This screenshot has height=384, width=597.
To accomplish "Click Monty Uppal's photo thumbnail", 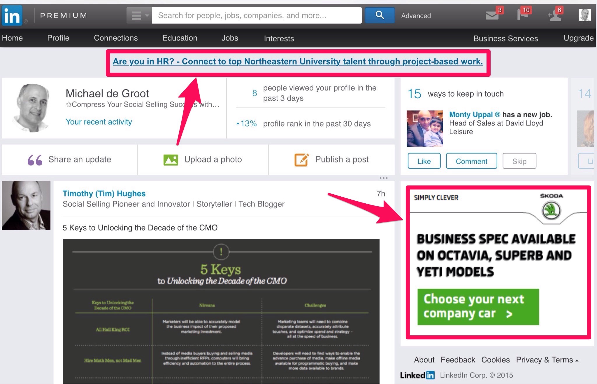I will pos(425,128).
